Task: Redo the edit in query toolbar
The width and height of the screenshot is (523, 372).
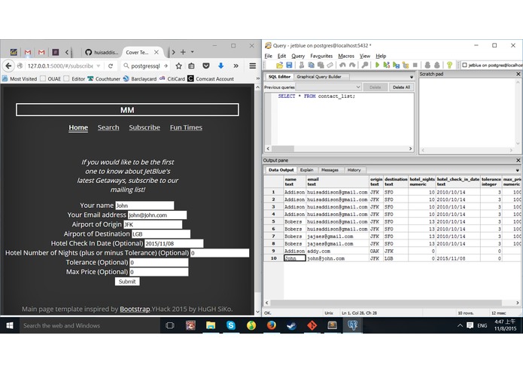Action: [x=352, y=65]
